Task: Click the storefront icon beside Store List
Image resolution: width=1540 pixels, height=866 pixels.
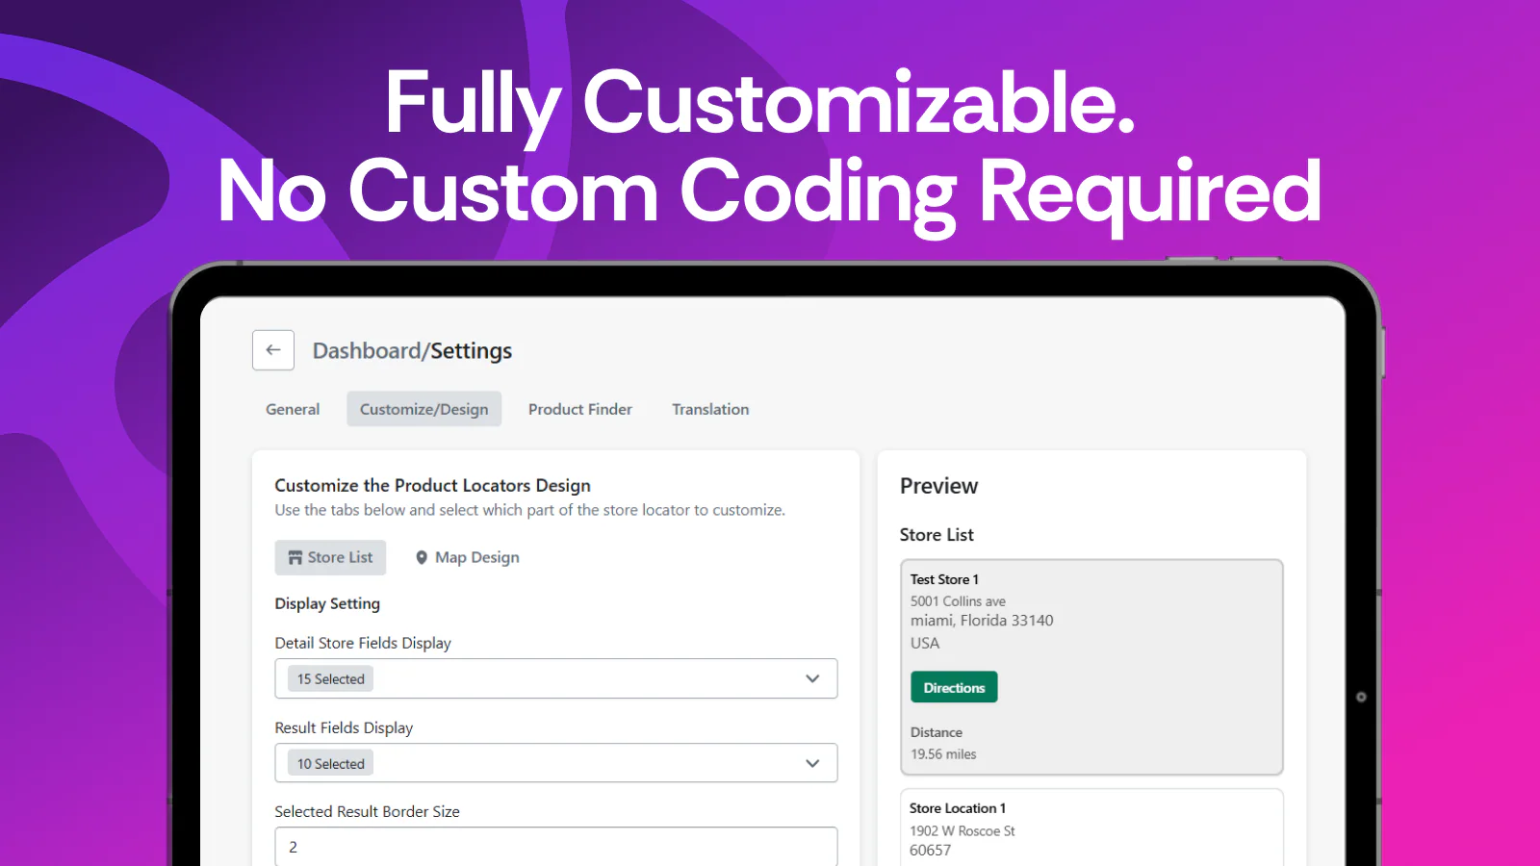Action: [x=295, y=558]
